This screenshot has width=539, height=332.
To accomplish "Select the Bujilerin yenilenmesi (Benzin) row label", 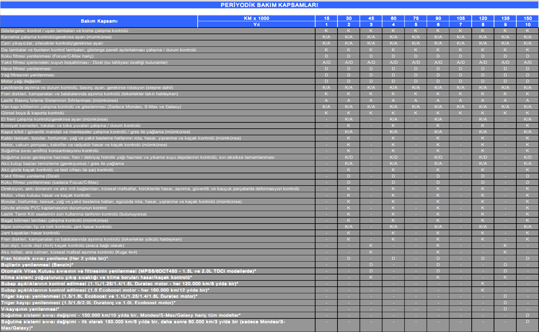I will (37, 265).
